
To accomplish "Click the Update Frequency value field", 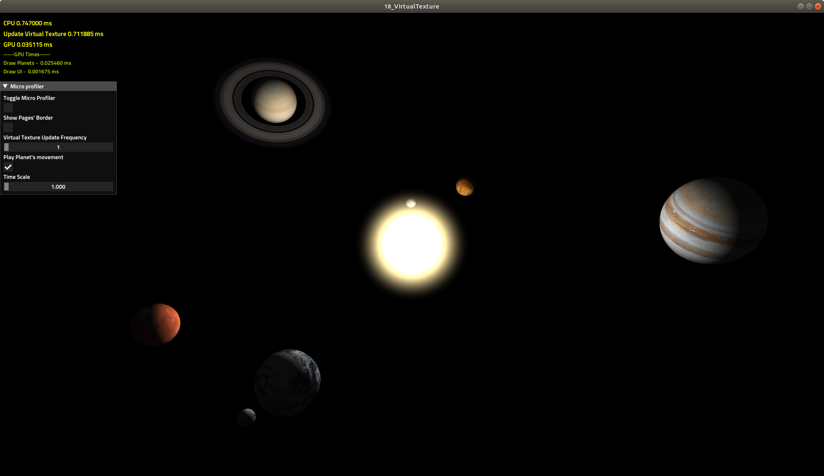I will point(58,147).
